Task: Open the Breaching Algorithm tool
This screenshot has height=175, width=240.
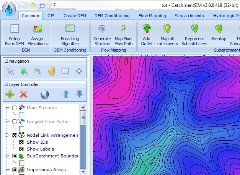Action: pyautogui.click(x=70, y=34)
